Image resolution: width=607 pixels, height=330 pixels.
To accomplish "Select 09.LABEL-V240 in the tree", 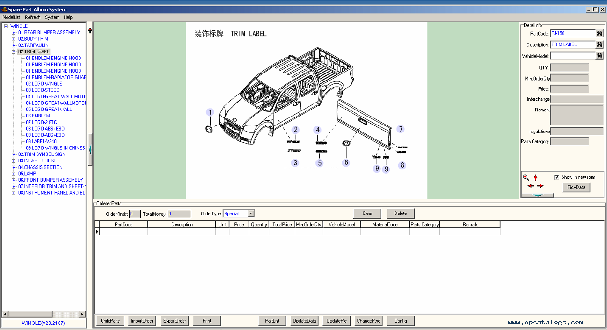I will 41,141.
